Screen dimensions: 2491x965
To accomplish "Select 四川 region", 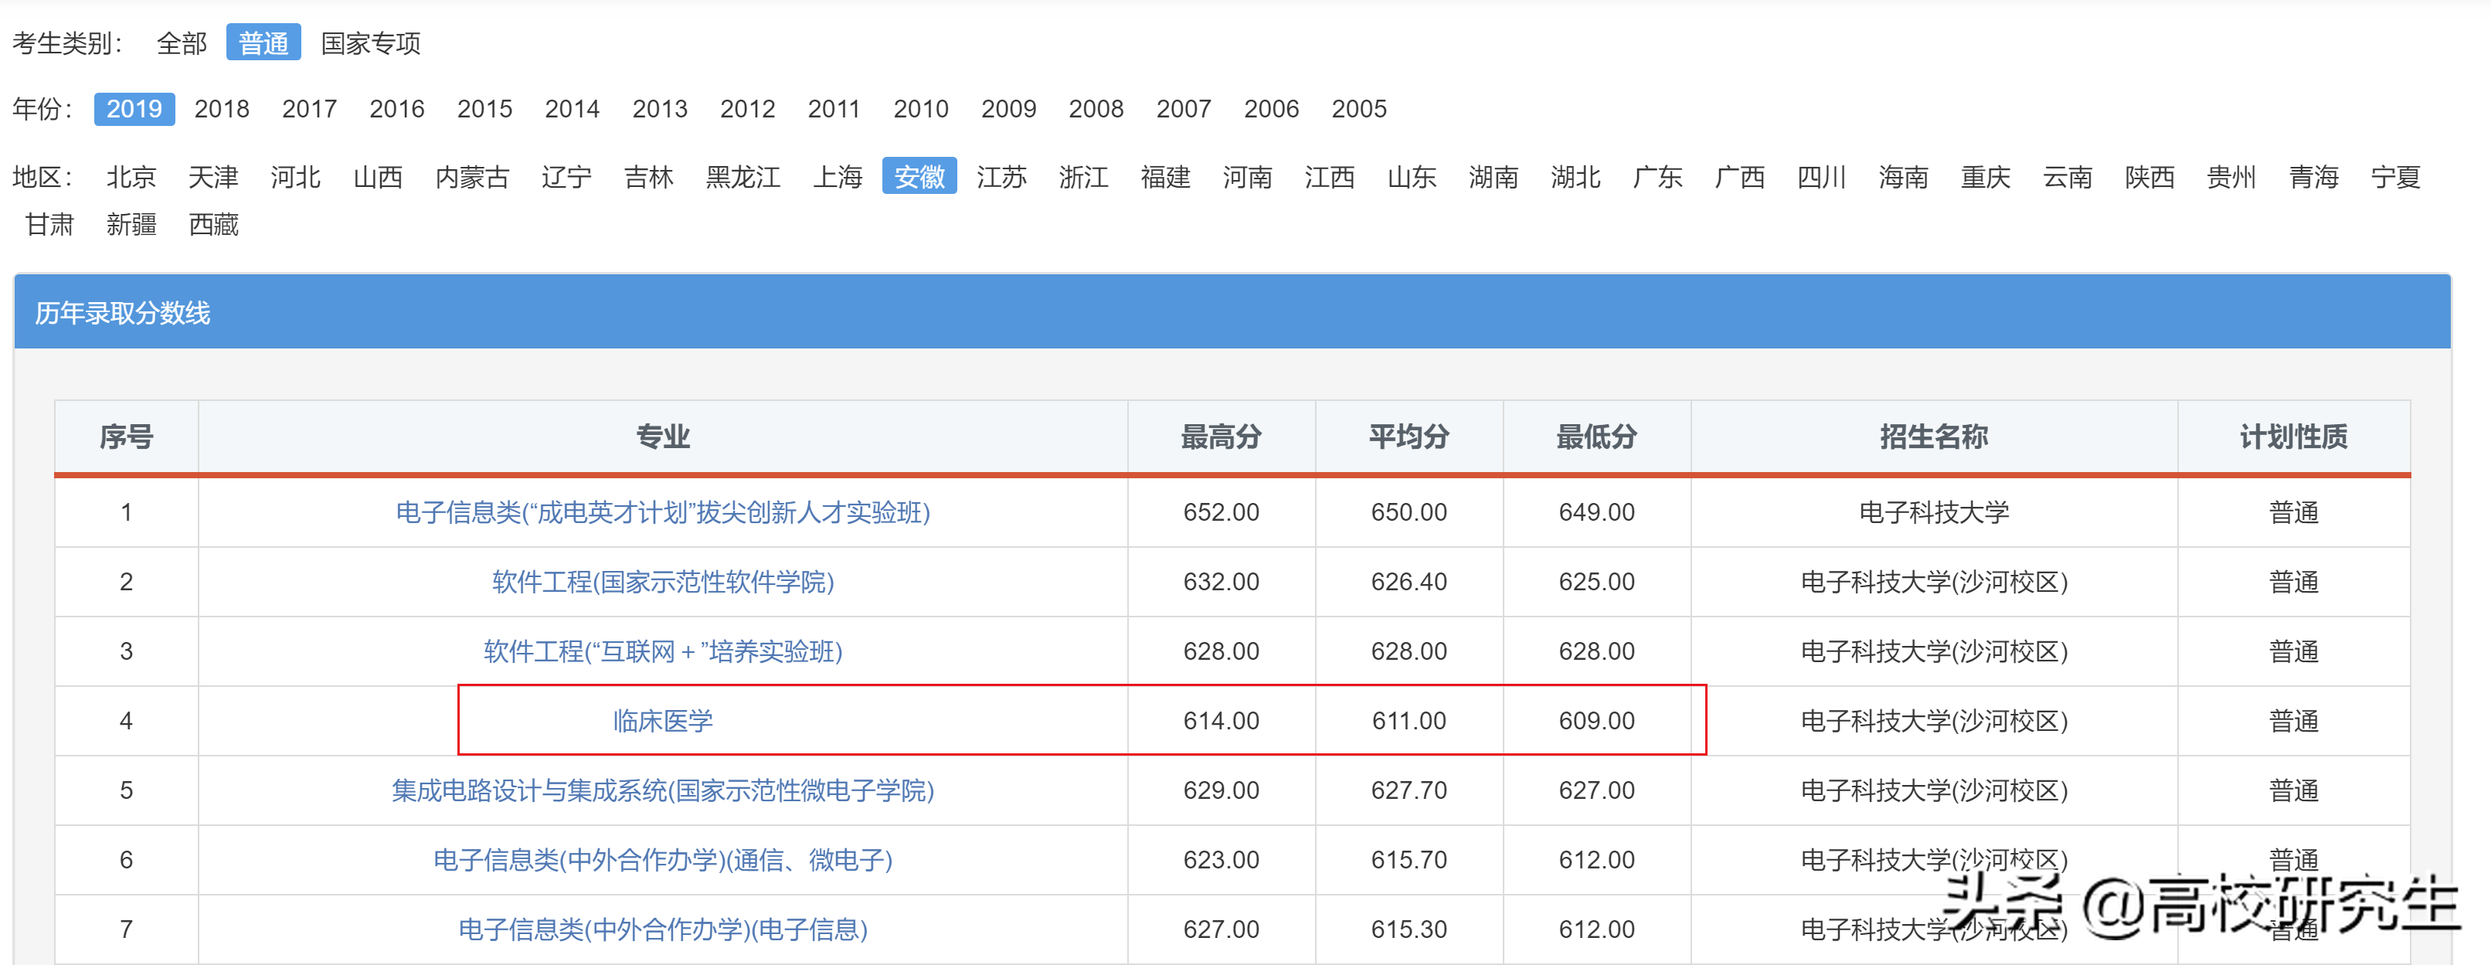I will coord(1822,177).
